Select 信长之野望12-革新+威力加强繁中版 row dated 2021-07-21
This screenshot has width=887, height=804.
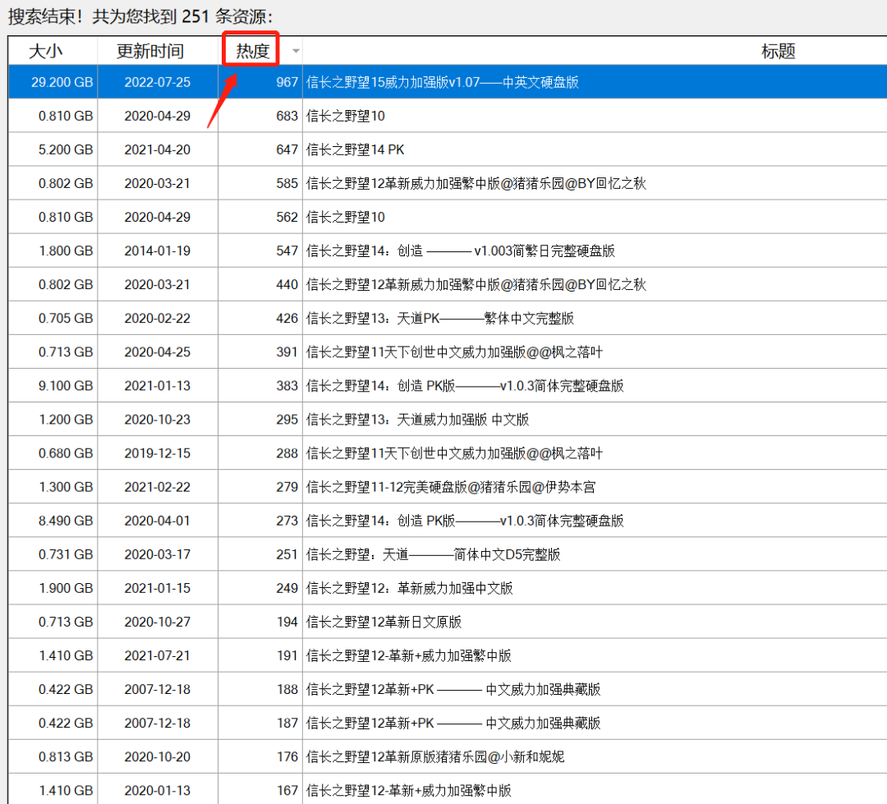tap(448, 655)
